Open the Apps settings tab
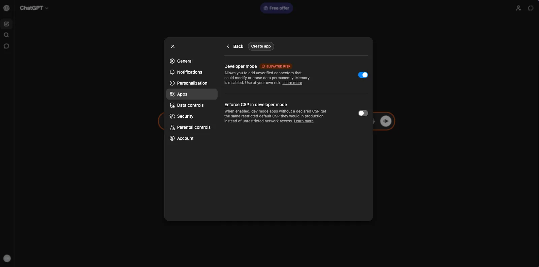This screenshot has width=539, height=267. point(192,94)
